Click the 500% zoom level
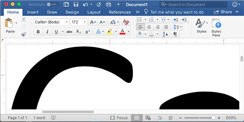 [x=231, y=118]
